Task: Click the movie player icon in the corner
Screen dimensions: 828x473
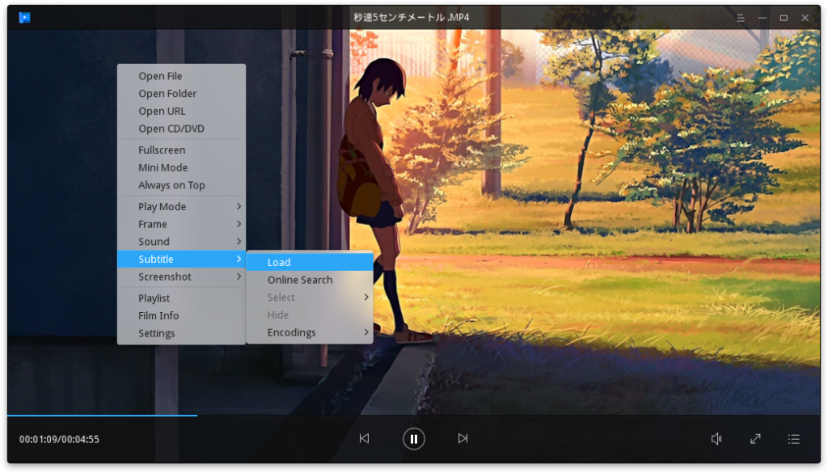Action: point(24,17)
